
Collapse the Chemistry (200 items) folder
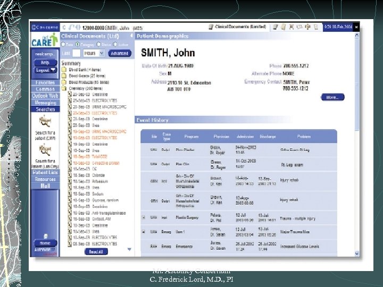point(64,88)
